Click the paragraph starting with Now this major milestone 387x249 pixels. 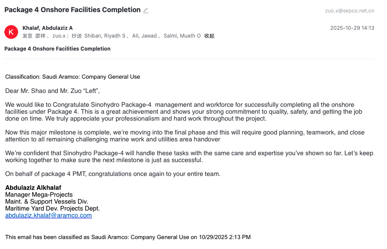pos(184,136)
